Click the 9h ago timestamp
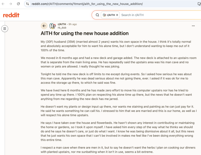Viewport: 201px width, 155px height. coord(73,24)
